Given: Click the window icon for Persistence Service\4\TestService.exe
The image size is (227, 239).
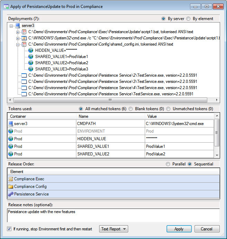Looking at the screenshot, I should pyautogui.click(x=24, y=88).
